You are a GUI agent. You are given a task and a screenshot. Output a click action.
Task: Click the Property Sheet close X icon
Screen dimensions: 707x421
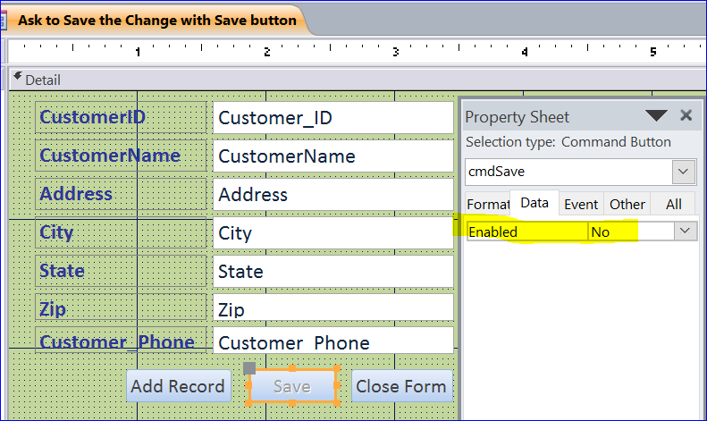pos(686,115)
